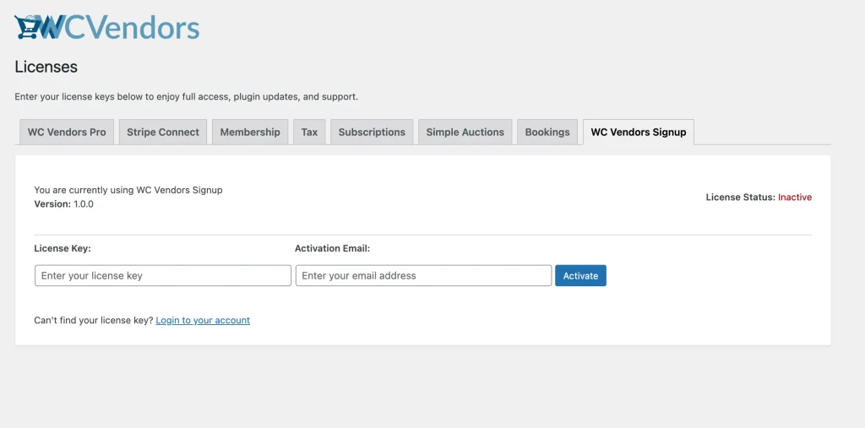Go to the Tax tab
This screenshot has height=428, width=865.
coord(310,132)
